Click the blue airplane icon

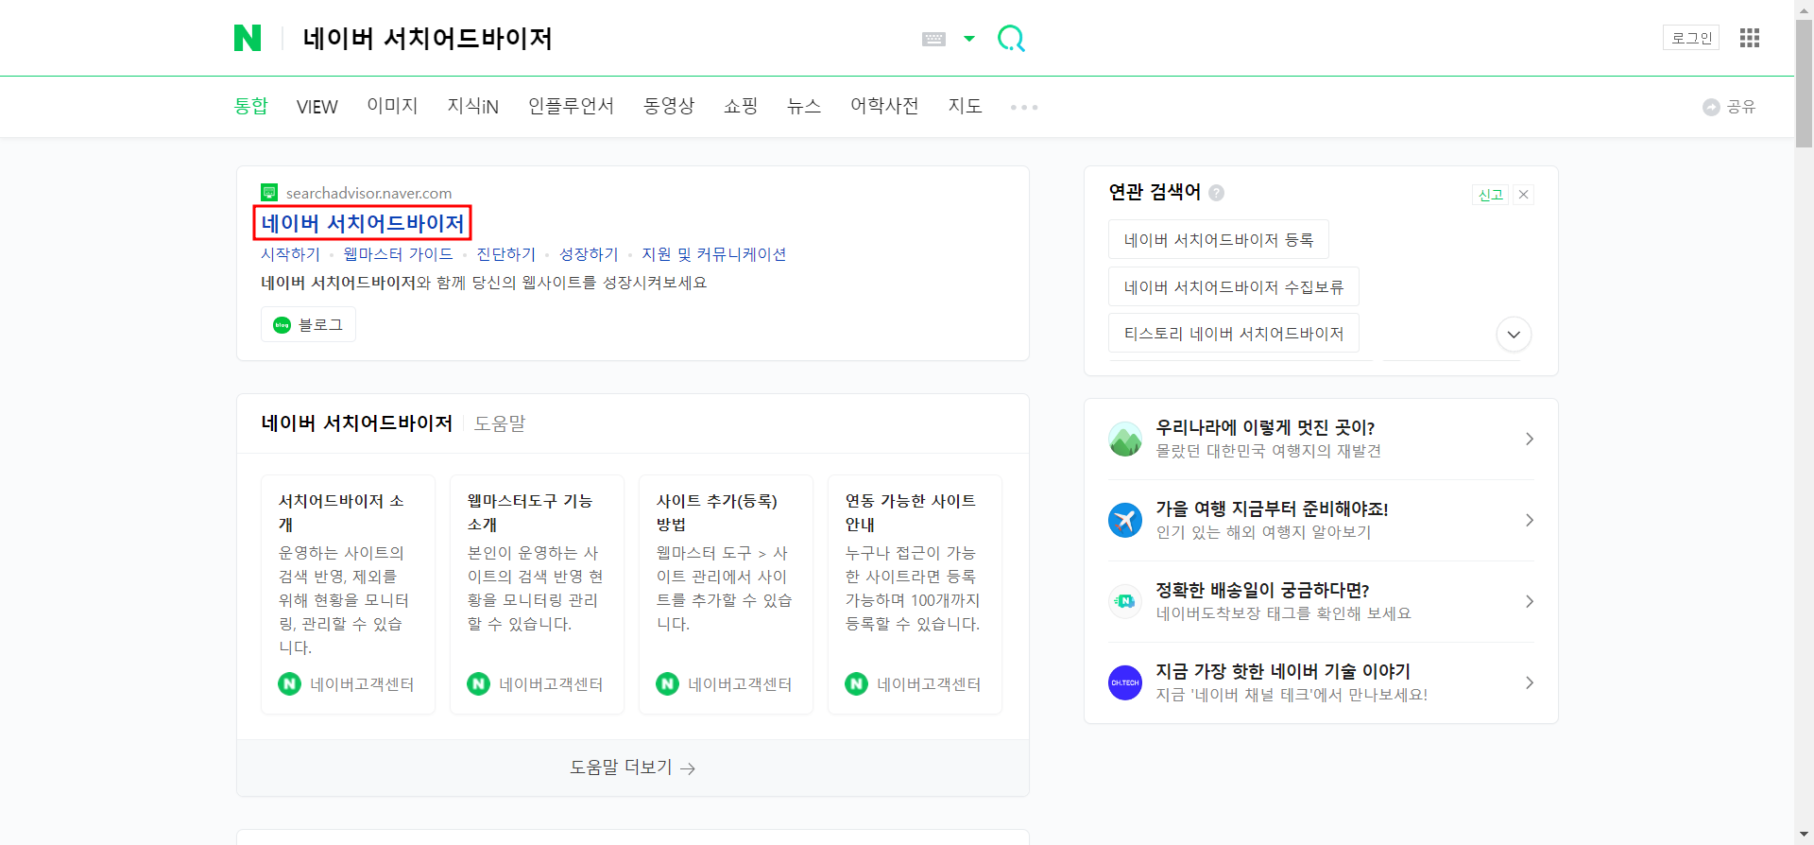pyautogui.click(x=1125, y=520)
